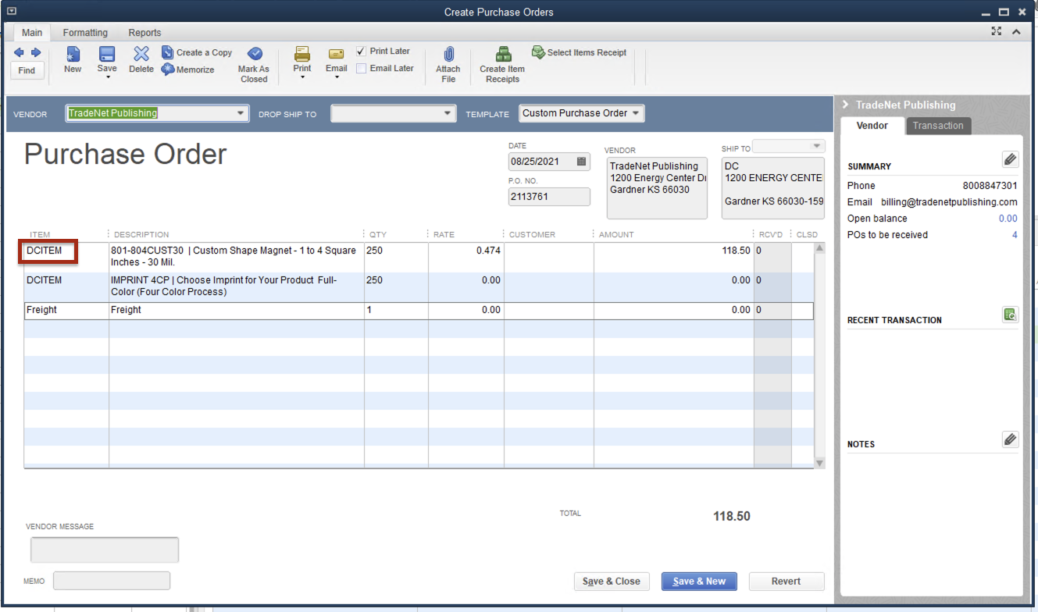Expand the Vendor dropdown list

tap(240, 113)
